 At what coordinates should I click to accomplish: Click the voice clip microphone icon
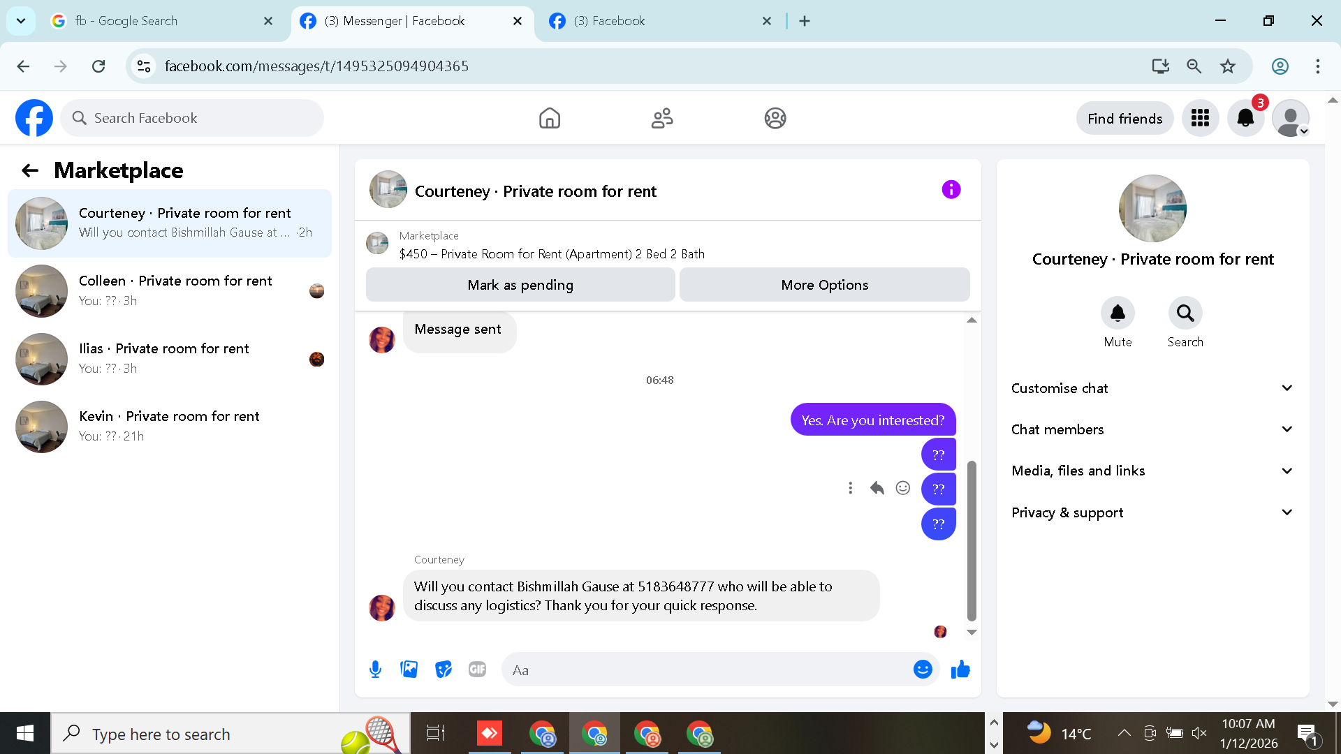click(x=375, y=670)
